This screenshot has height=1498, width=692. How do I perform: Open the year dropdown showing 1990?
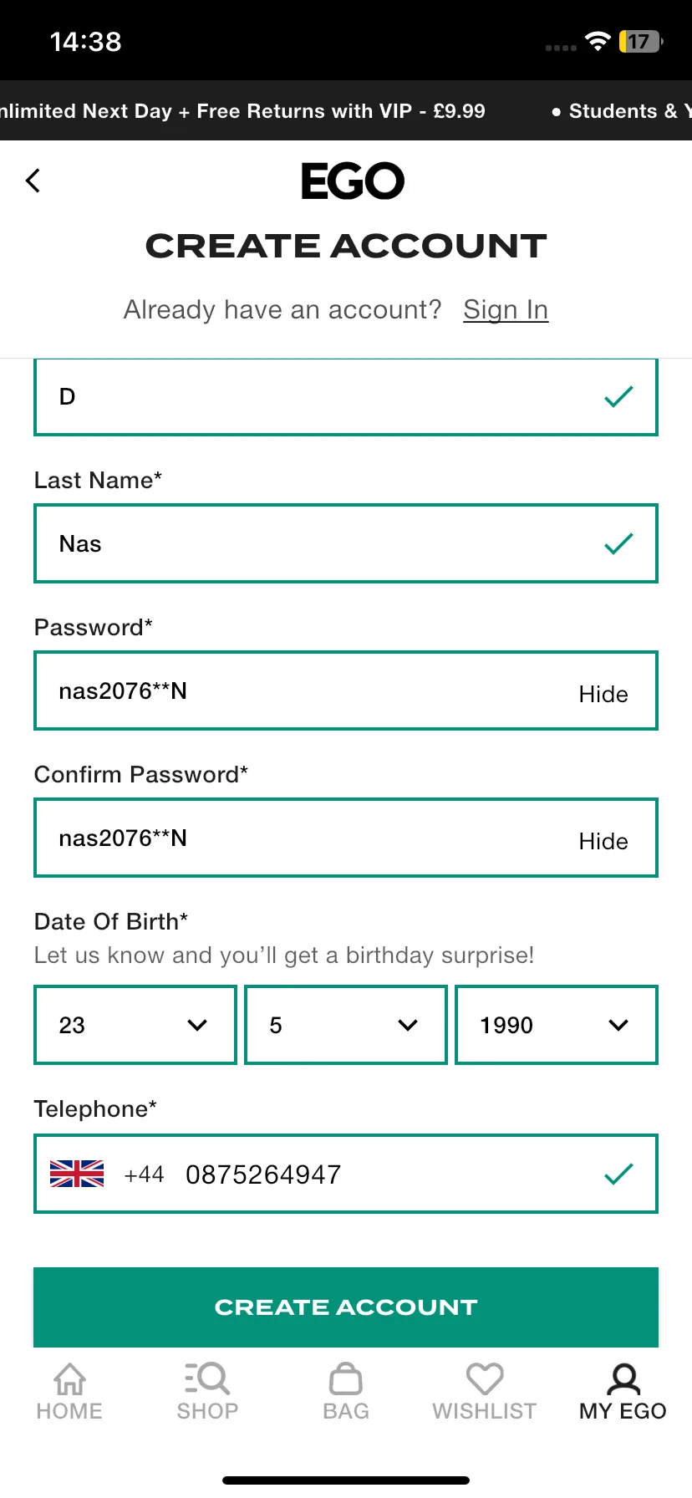coord(557,1025)
